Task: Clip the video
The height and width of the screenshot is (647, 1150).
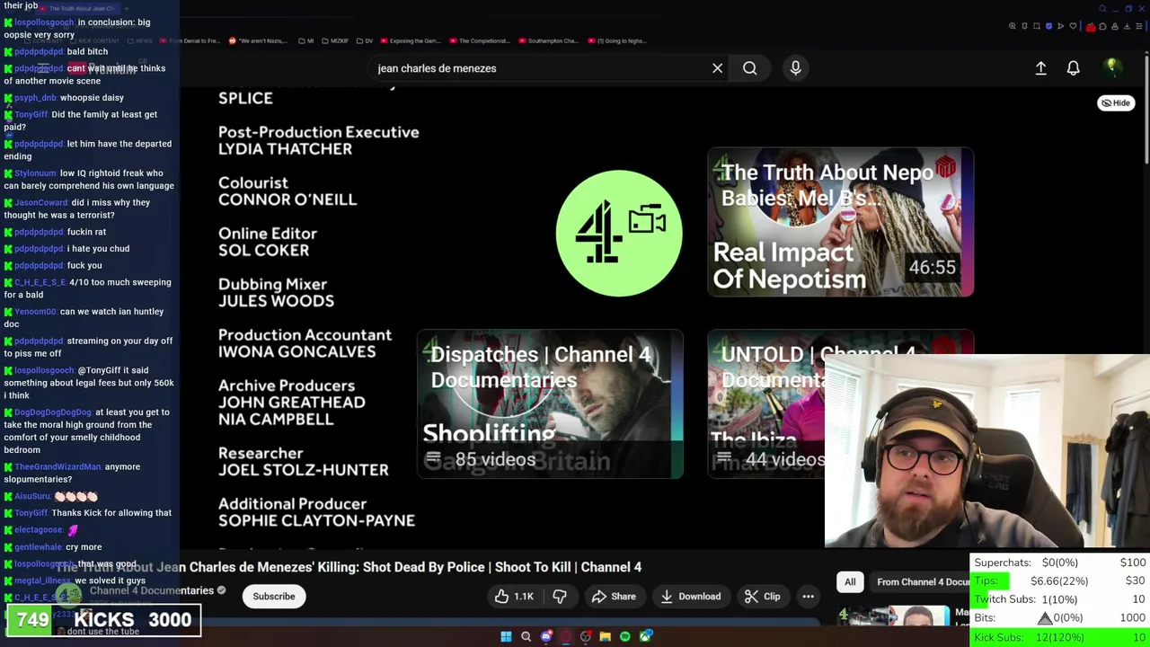Action: (x=763, y=597)
